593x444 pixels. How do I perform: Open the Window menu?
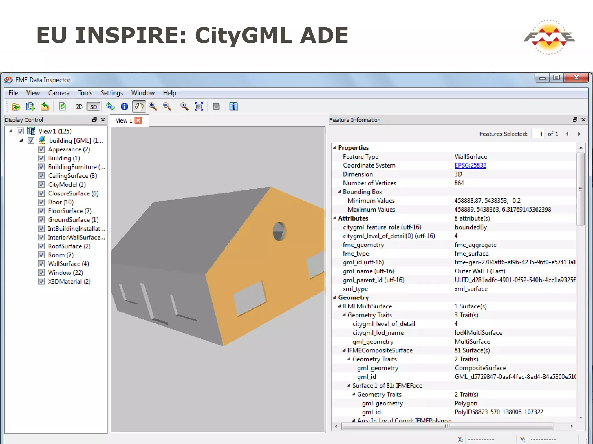[143, 93]
